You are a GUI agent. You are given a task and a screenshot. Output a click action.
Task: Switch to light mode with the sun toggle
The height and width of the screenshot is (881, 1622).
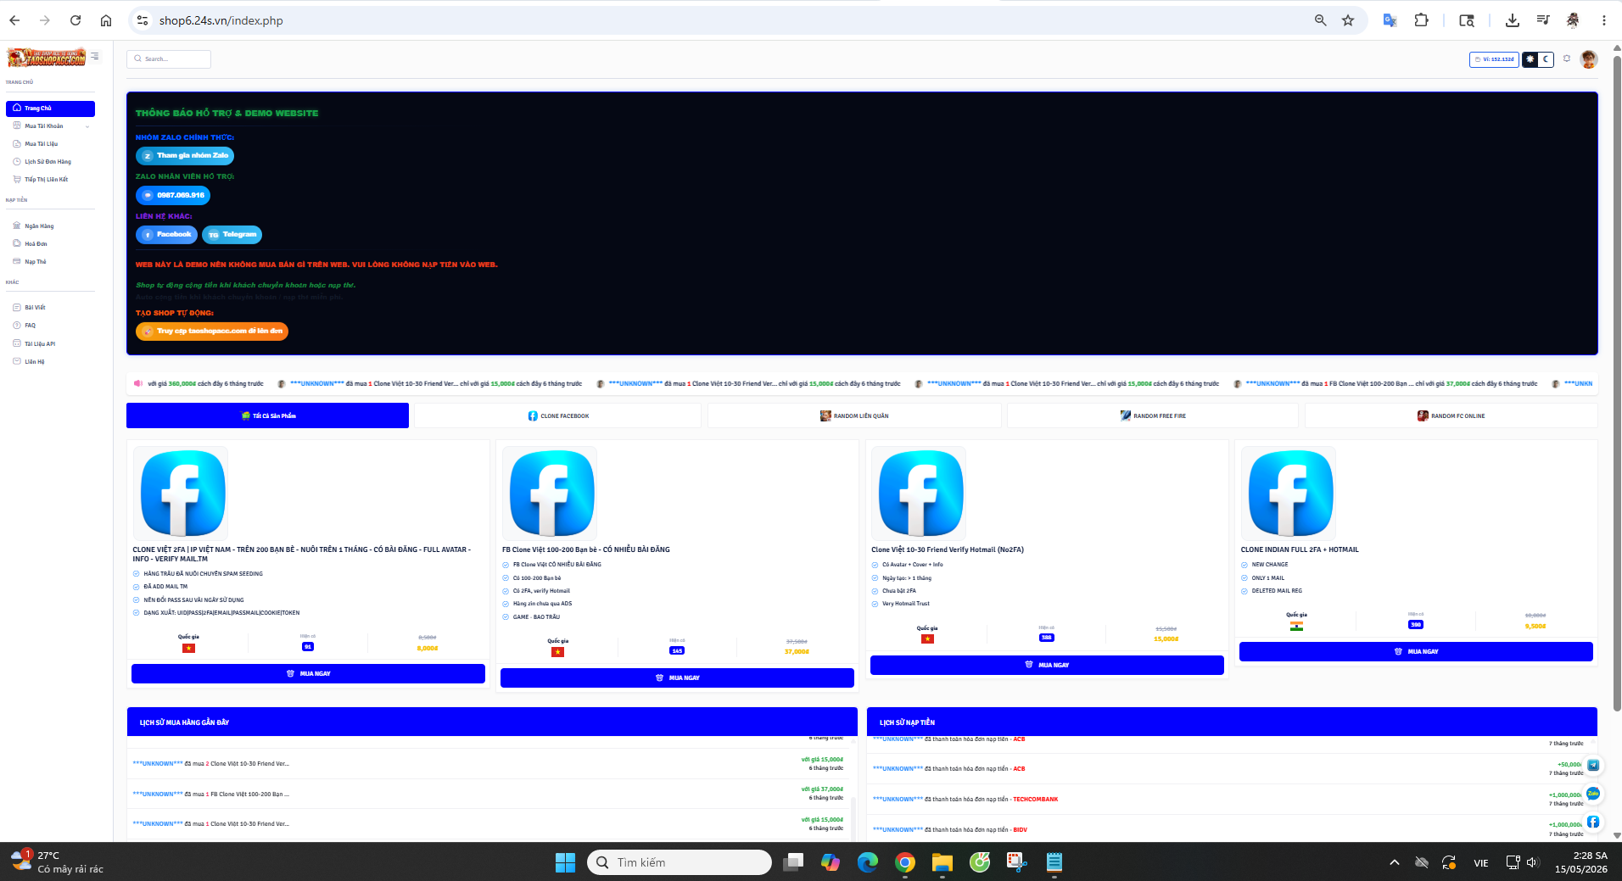pyautogui.click(x=1530, y=59)
